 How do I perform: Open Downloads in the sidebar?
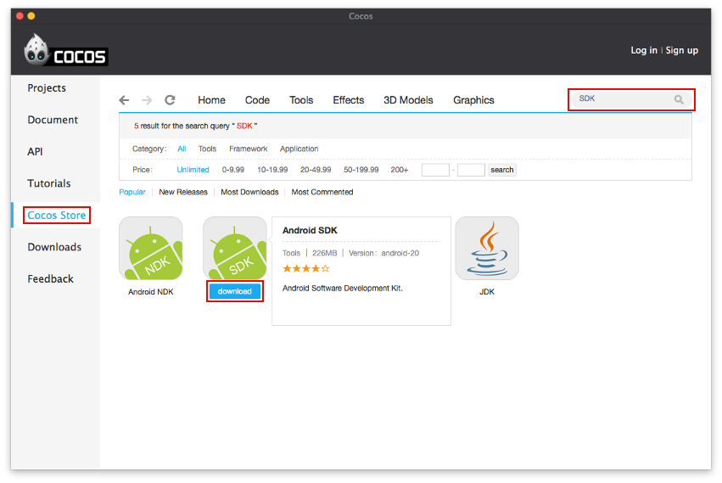(54, 247)
